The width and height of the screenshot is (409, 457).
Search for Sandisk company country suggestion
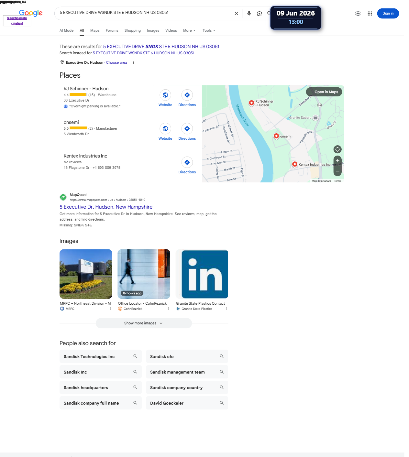coord(187,387)
